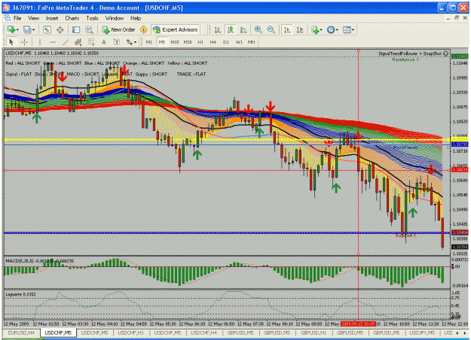Select the crosshair tool
The width and height of the screenshot is (471, 340).
(x=24, y=42)
